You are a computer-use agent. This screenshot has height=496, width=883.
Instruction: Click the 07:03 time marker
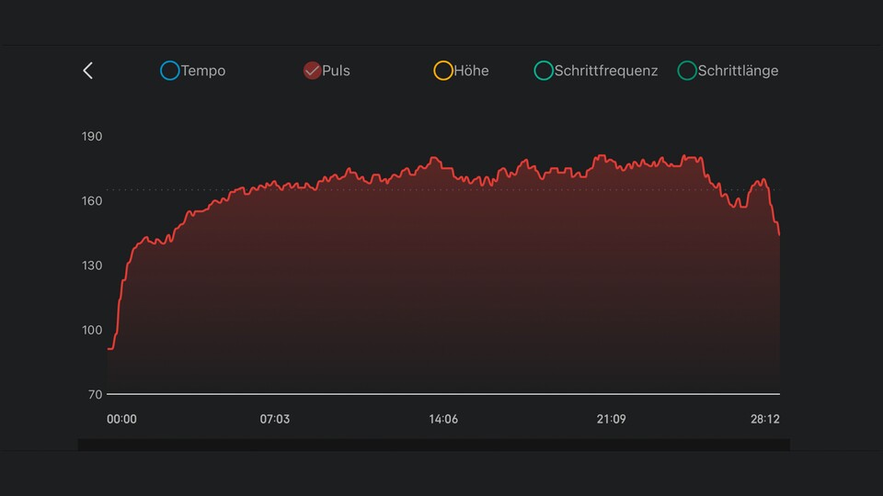pos(275,420)
